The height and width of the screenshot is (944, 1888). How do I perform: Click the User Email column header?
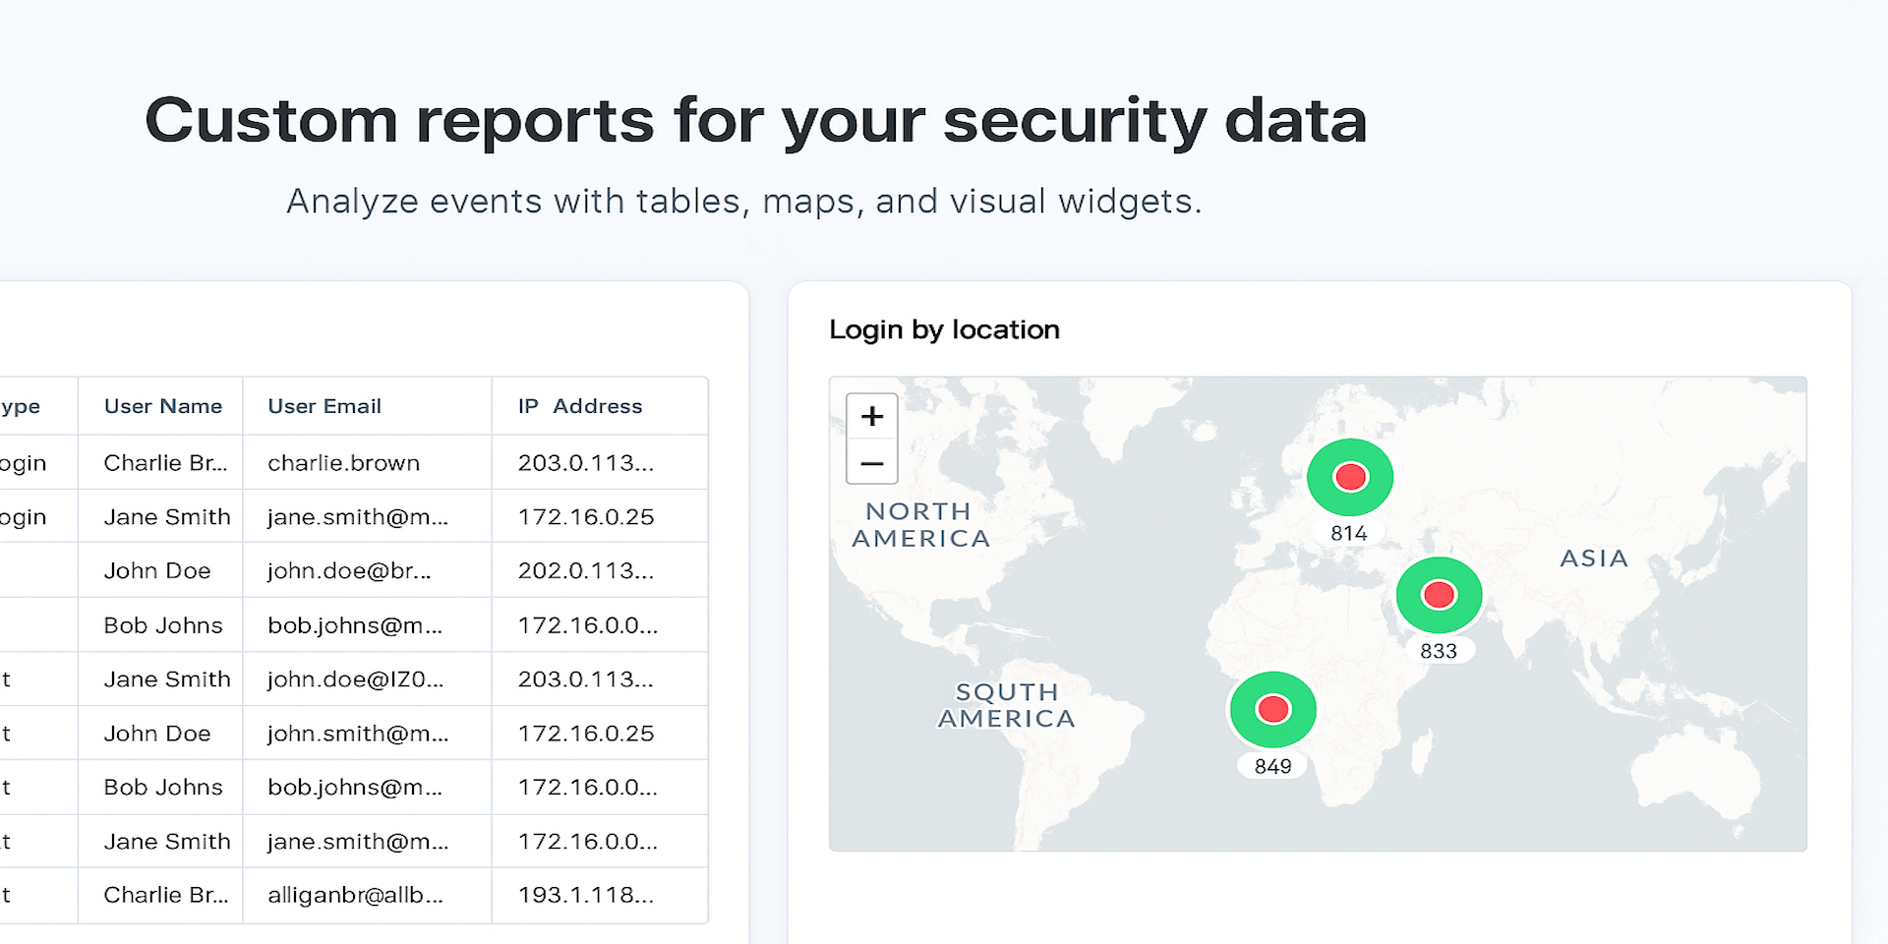(x=324, y=406)
